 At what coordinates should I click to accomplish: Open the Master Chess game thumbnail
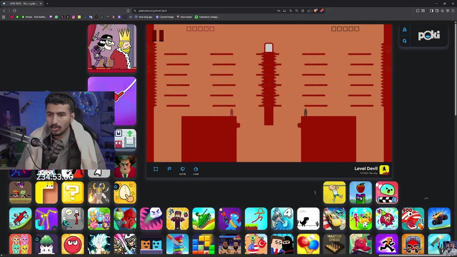335,245
